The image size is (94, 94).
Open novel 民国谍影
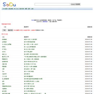(x=4, y=67)
